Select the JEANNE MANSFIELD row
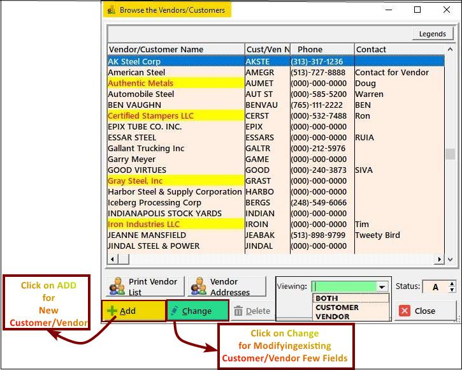Image resolution: width=462 pixels, height=370 pixels. 276,235
